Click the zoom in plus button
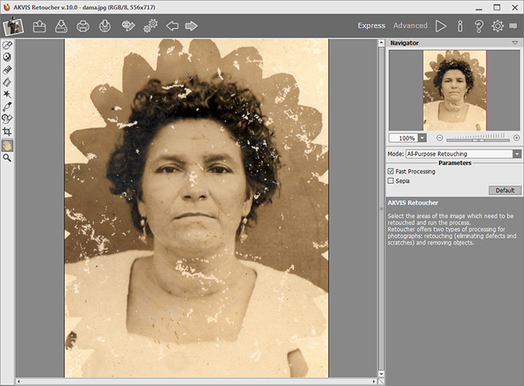 tap(517, 138)
